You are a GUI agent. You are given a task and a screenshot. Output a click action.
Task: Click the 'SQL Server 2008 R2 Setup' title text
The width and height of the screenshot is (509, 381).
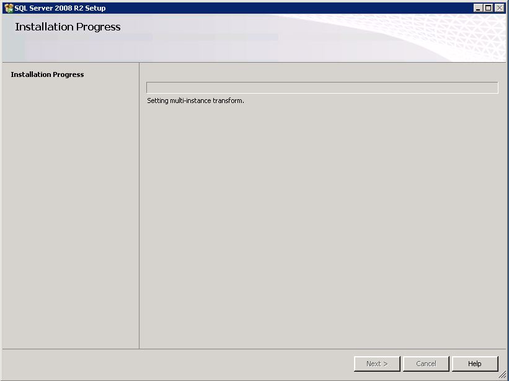(60, 8)
